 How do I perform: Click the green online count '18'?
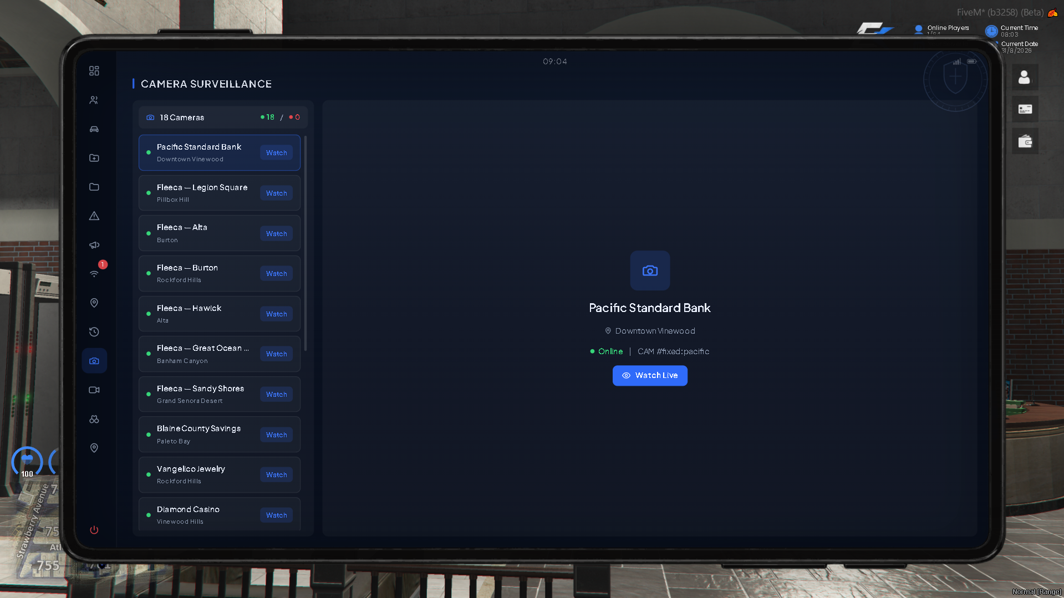[271, 117]
